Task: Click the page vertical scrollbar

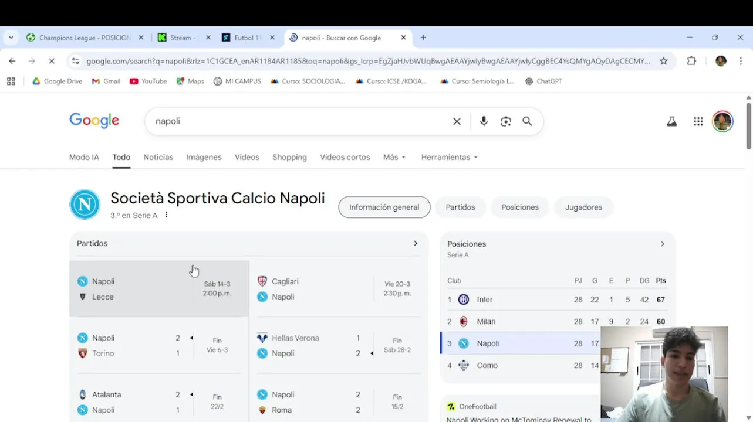Action: tap(748, 126)
